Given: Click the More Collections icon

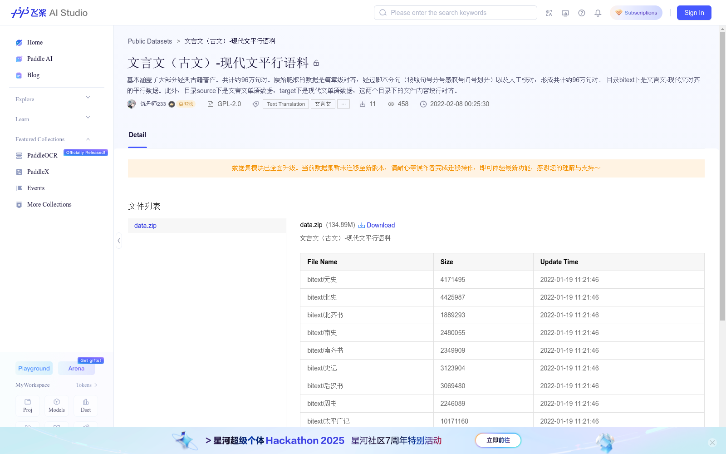Looking at the screenshot, I should (x=19, y=205).
